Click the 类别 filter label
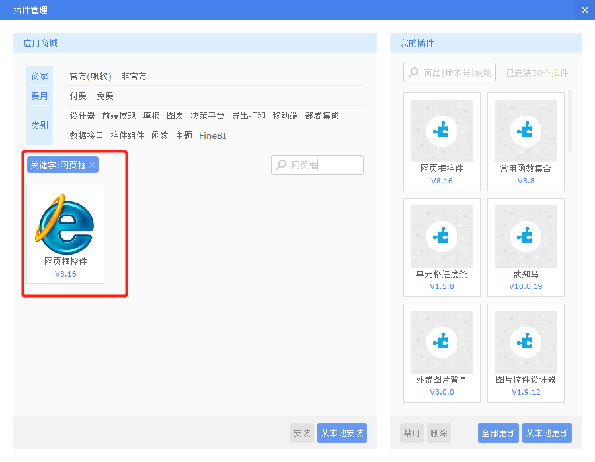Viewport: 595px width, 462px height. pos(40,125)
